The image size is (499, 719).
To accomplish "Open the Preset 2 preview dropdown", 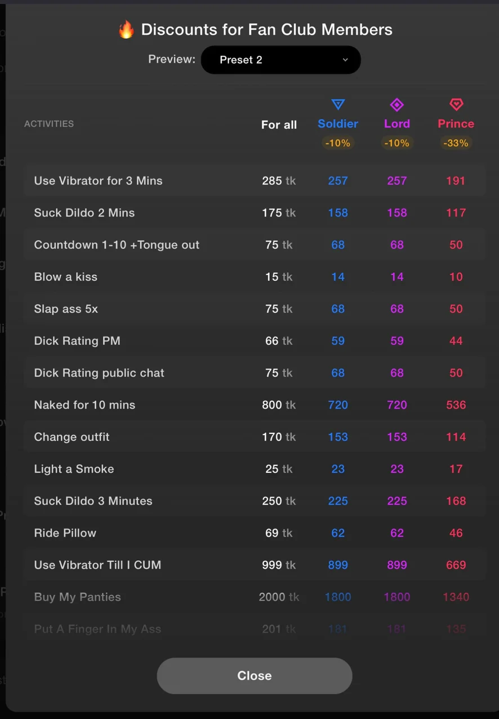I will pyautogui.click(x=280, y=60).
